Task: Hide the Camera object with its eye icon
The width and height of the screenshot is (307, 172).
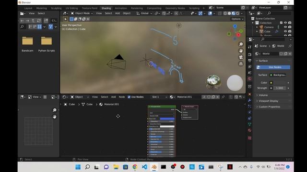Action: 285,27
